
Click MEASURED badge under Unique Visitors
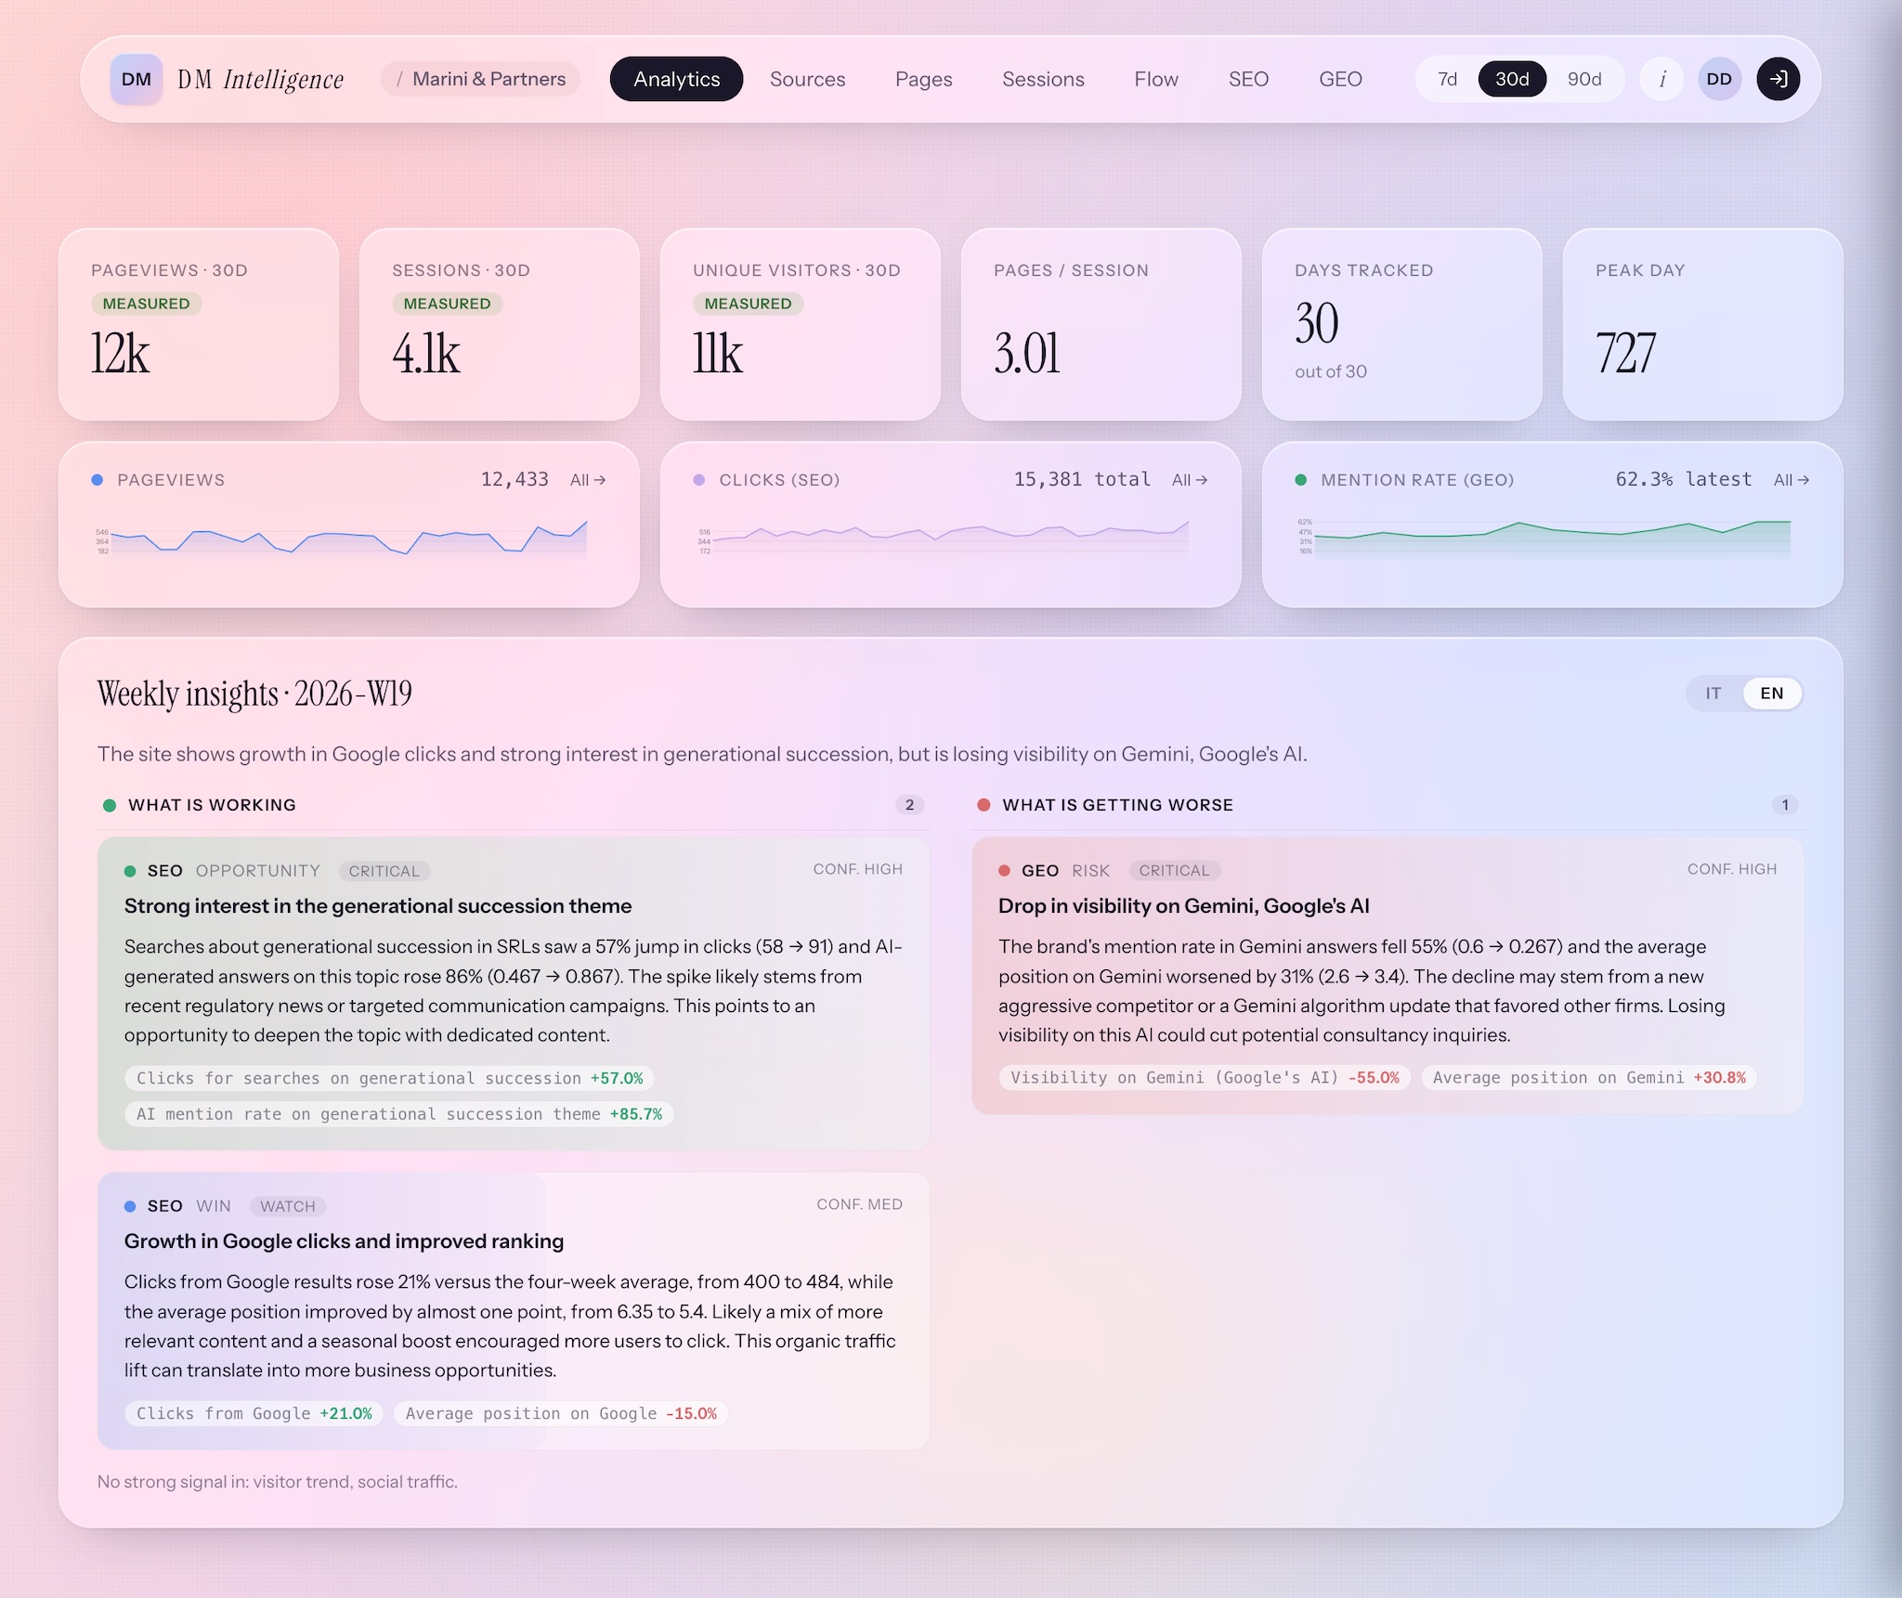(x=748, y=304)
